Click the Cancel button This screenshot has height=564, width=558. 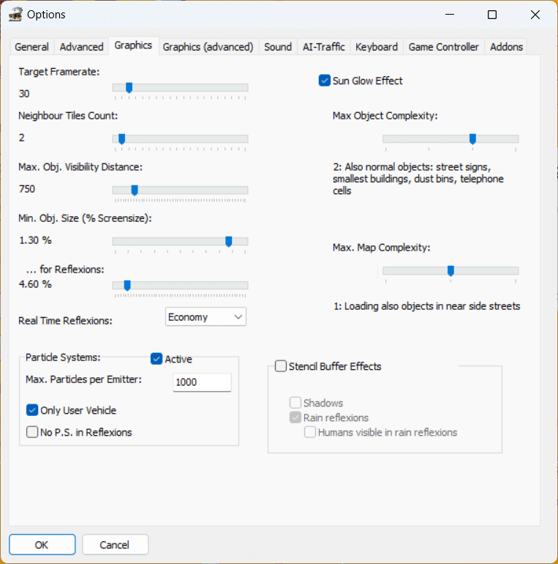click(115, 545)
